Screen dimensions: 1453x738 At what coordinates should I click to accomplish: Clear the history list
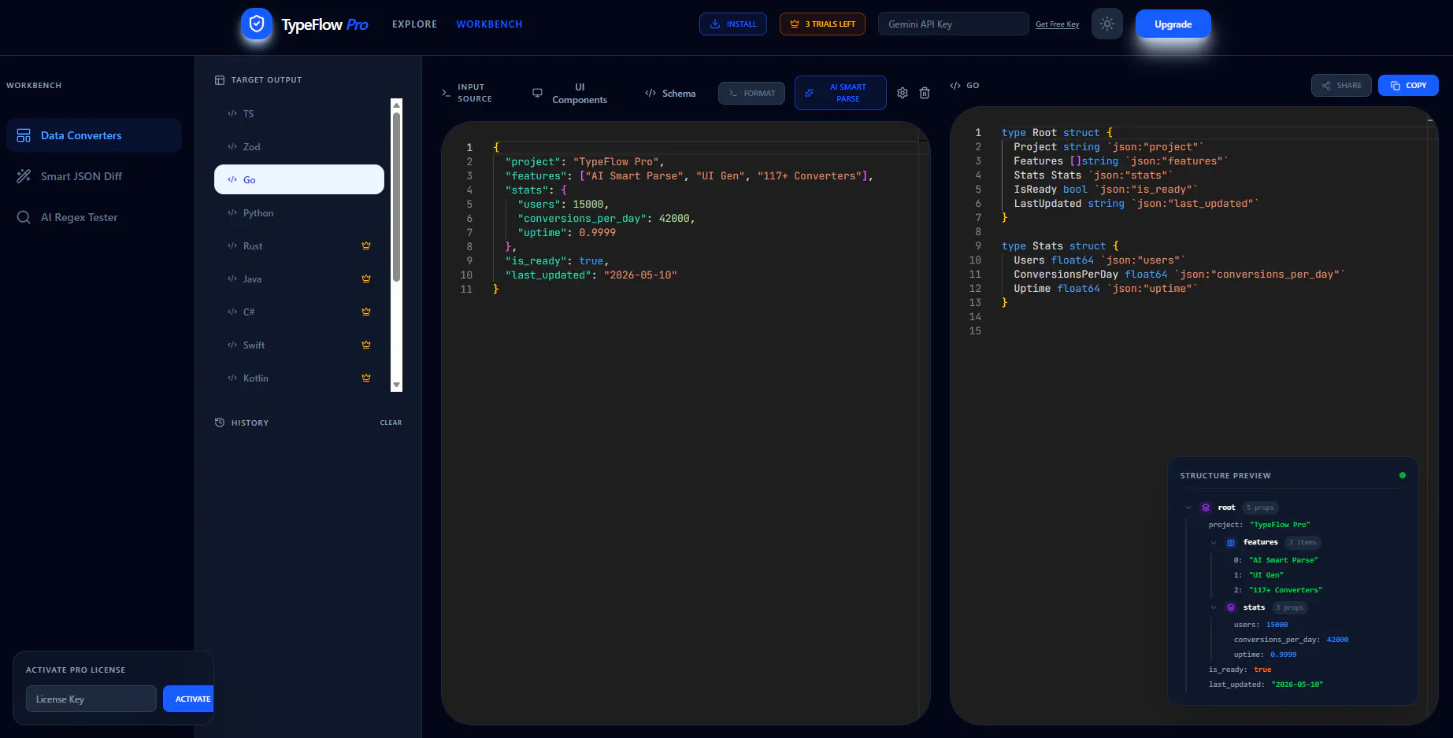tap(391, 423)
